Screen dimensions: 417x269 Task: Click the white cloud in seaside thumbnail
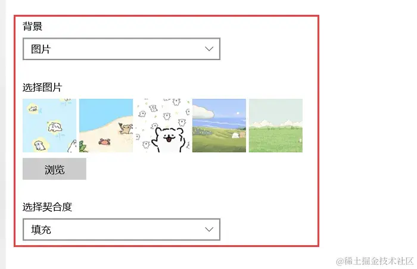[x=203, y=112]
